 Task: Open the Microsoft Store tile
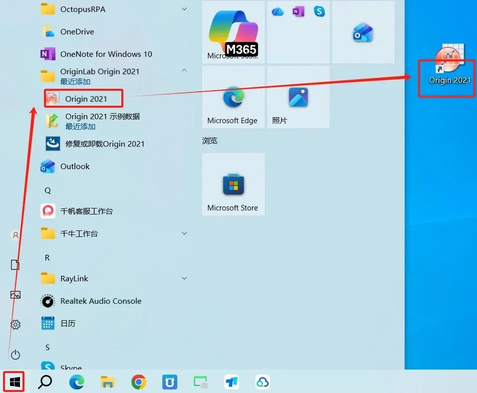233,185
